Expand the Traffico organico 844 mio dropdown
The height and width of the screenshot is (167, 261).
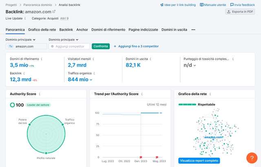(80, 80)
